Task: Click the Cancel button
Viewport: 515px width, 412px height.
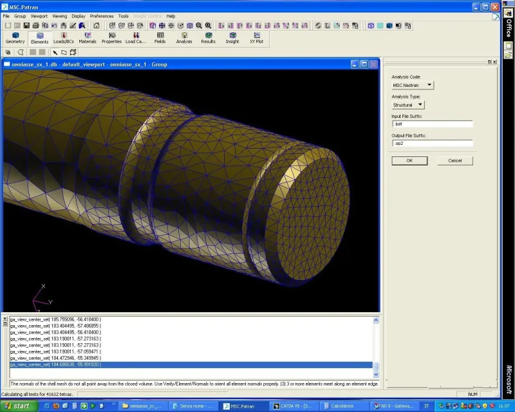Action: pyautogui.click(x=455, y=161)
